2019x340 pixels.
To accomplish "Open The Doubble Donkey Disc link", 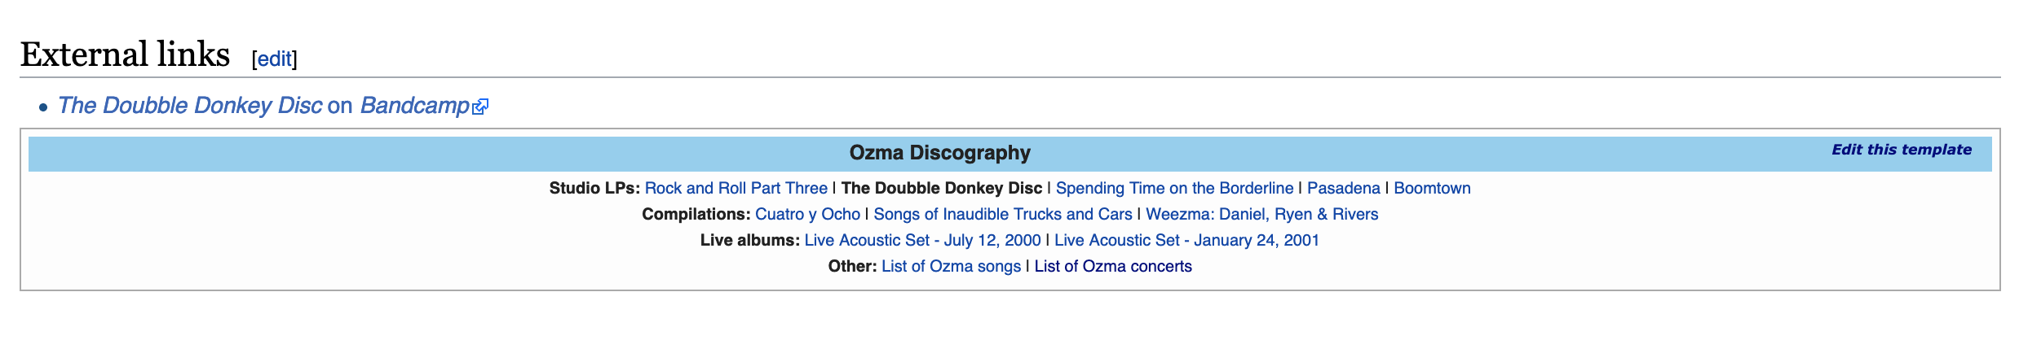I will click(190, 106).
